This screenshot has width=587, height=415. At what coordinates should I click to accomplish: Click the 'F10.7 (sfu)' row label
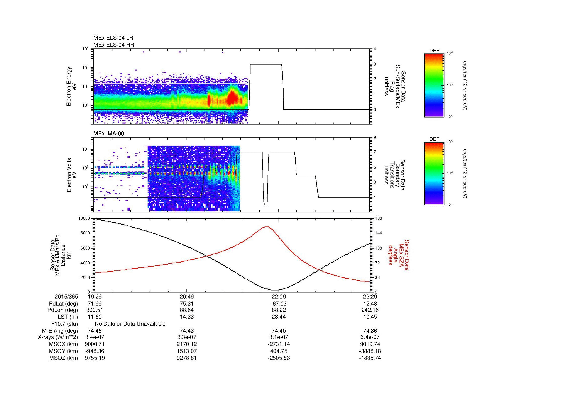64,324
